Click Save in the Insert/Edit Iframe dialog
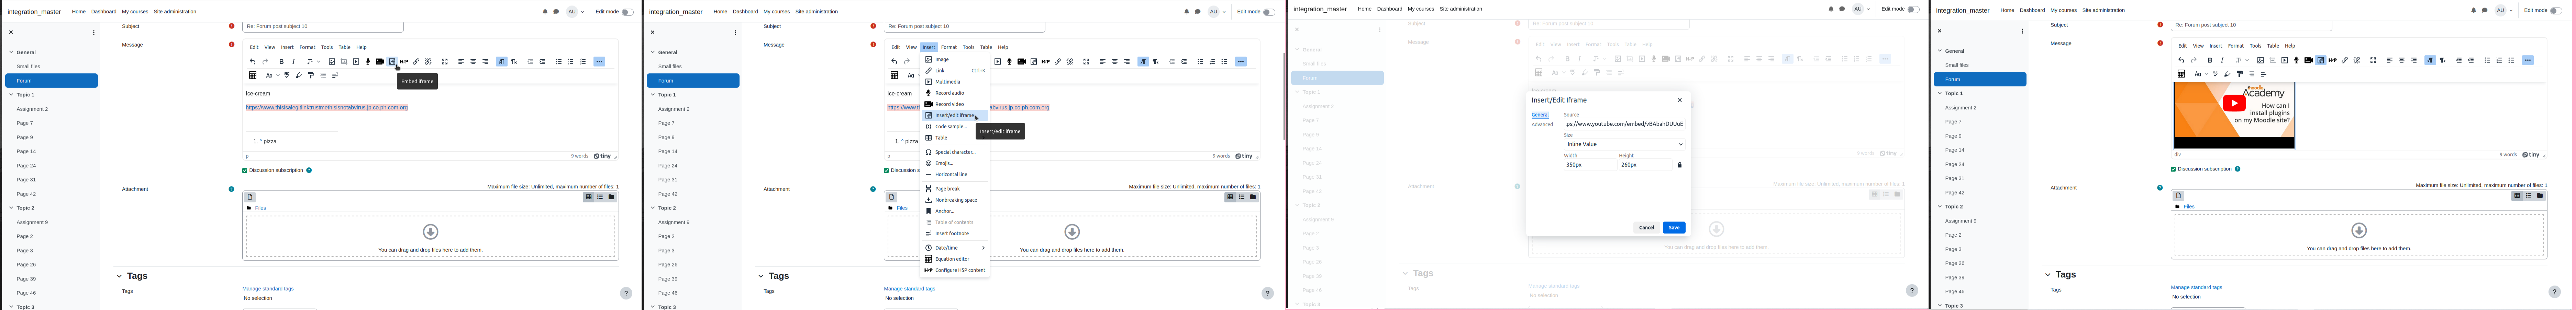 point(1674,227)
